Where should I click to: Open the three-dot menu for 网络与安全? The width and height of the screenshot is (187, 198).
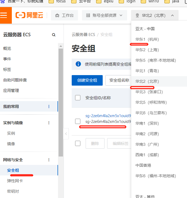49,160
